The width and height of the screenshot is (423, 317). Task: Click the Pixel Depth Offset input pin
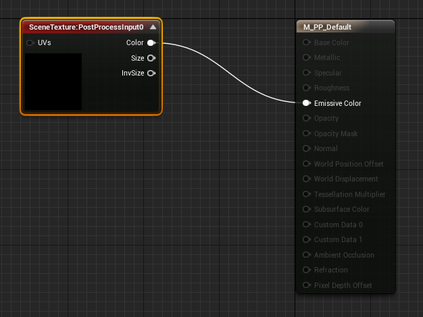307,285
